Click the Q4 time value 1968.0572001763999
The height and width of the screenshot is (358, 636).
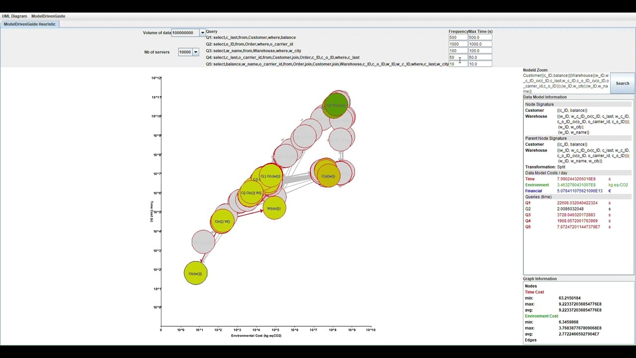tap(577, 221)
